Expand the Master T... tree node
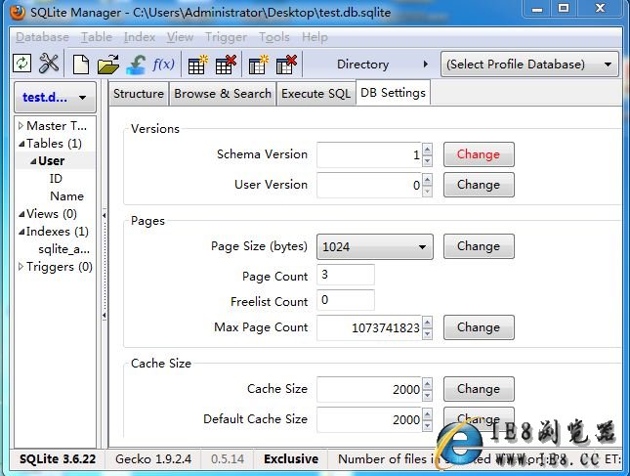Image resolution: width=630 pixels, height=476 pixels. [21, 126]
